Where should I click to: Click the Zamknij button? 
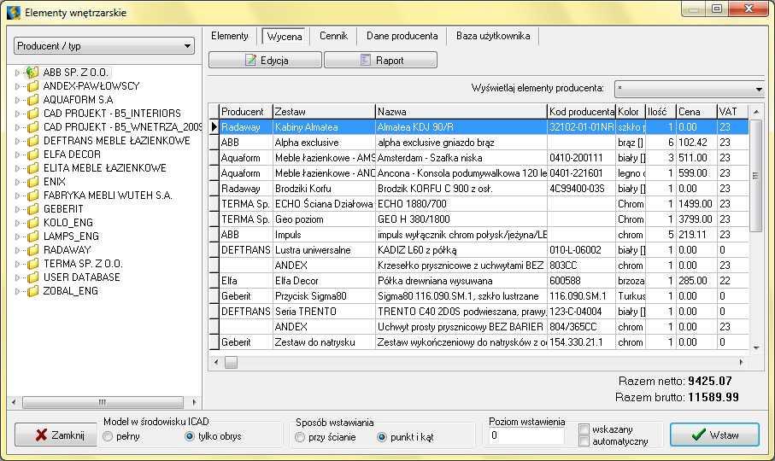click(x=56, y=435)
